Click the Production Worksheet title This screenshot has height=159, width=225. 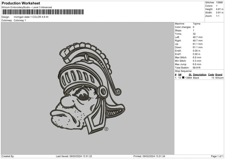(21, 3)
